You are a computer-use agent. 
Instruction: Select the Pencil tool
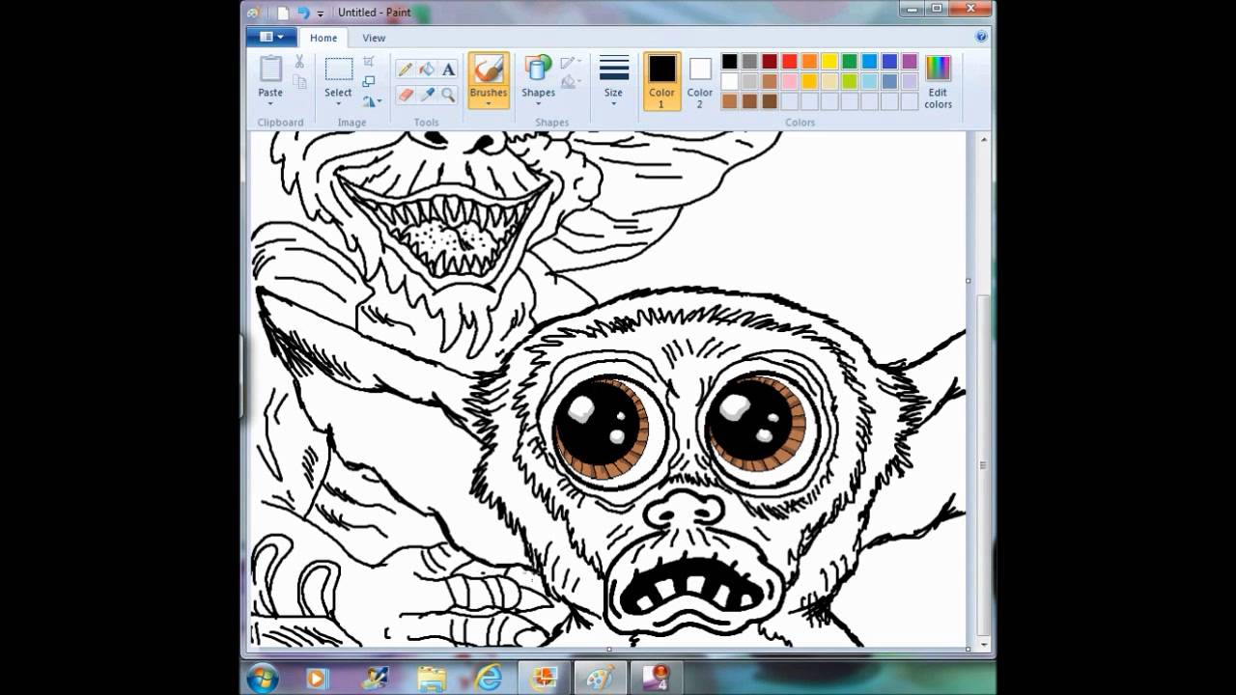point(406,69)
